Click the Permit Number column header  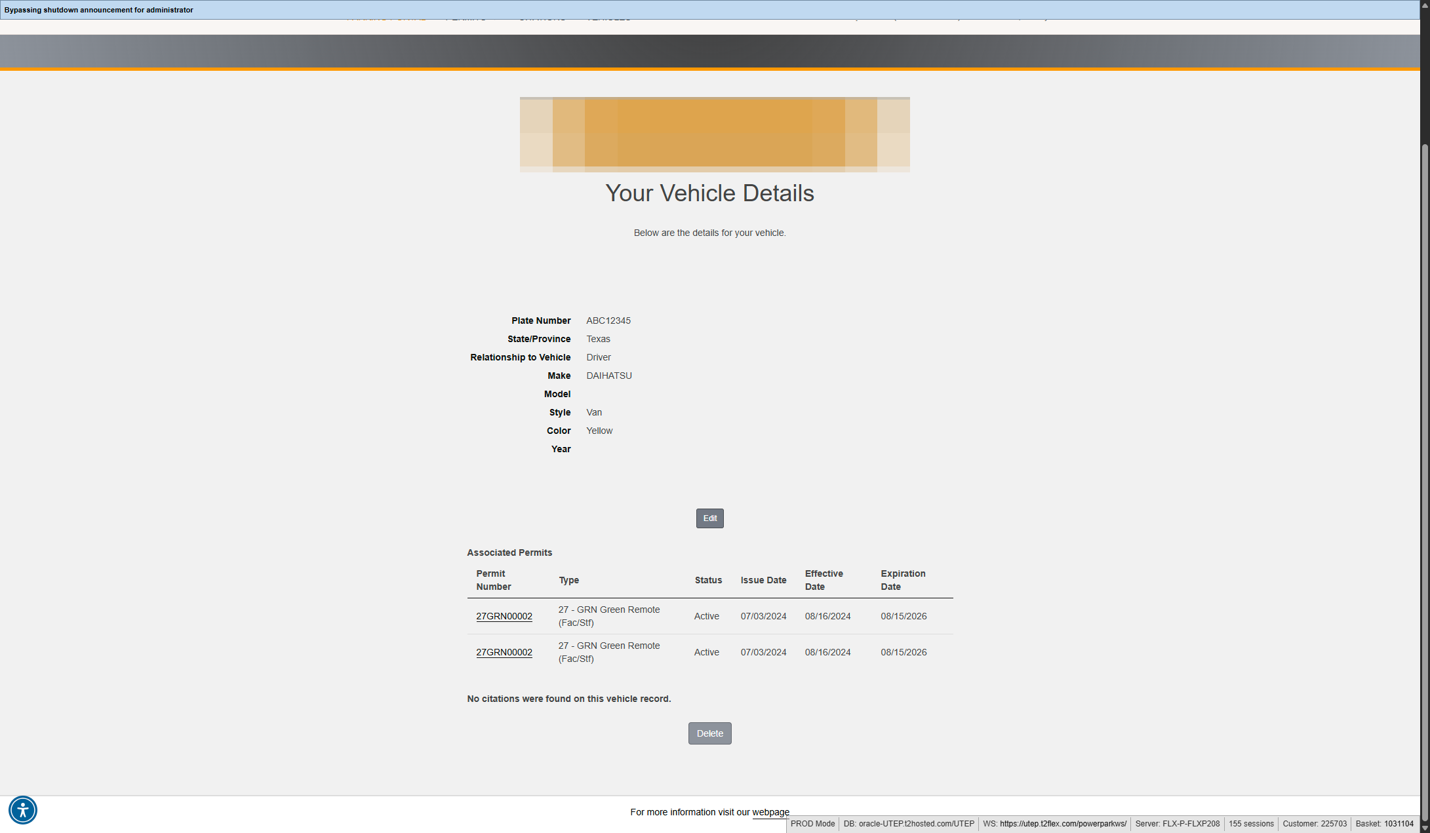494,580
